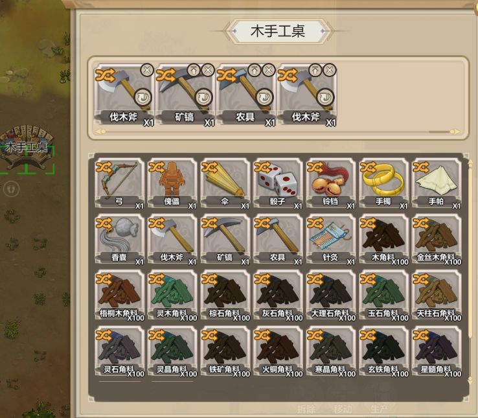Pick the 针灸 acupuncture kit recipe
Image resolution: width=478 pixels, height=418 pixels.
[331, 239]
